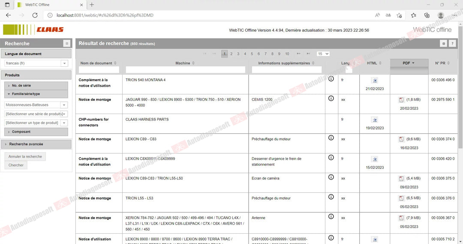This screenshot has height=244, width=463.
Task: Show info for LEXION C89 - C83 row
Action: point(331,138)
